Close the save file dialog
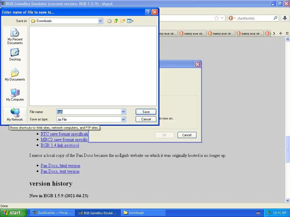Image resolution: width=290 pixels, height=217 pixels. 155,12
